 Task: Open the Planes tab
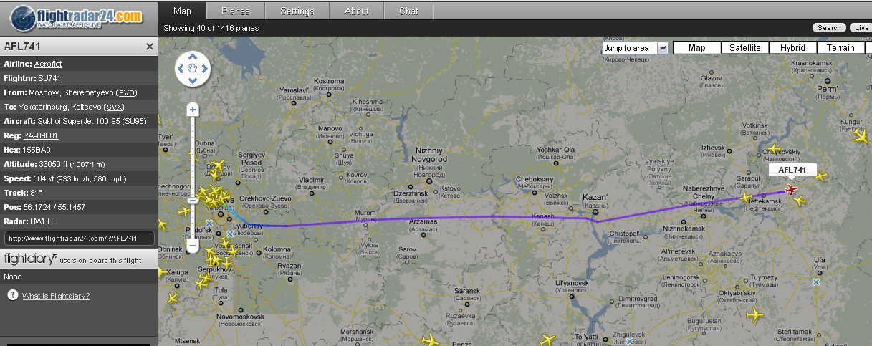pyautogui.click(x=236, y=11)
